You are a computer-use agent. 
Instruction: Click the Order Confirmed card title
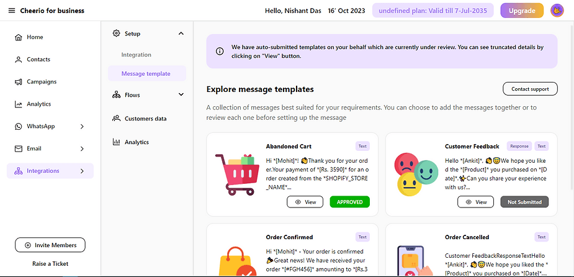pos(289,237)
